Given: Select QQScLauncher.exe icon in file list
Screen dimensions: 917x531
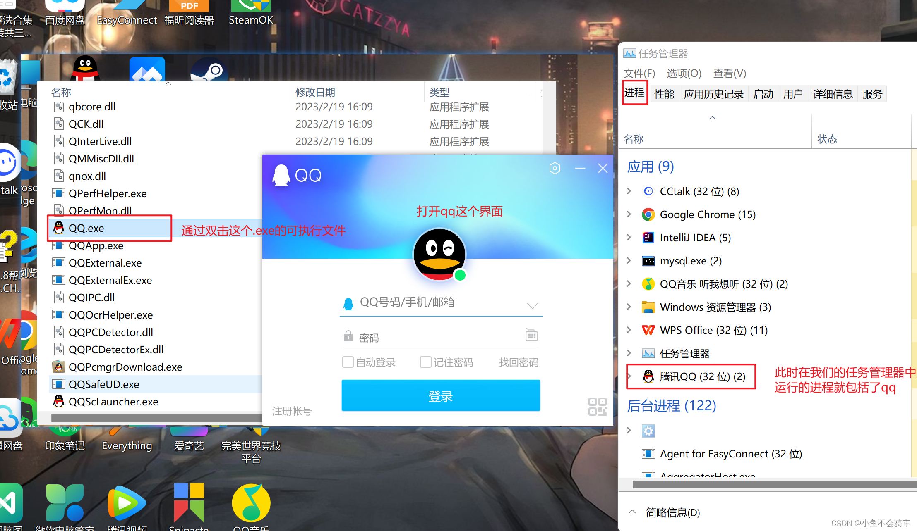Looking at the screenshot, I should (x=59, y=402).
